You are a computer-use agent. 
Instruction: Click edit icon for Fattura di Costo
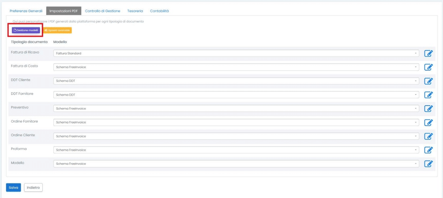[428, 67]
